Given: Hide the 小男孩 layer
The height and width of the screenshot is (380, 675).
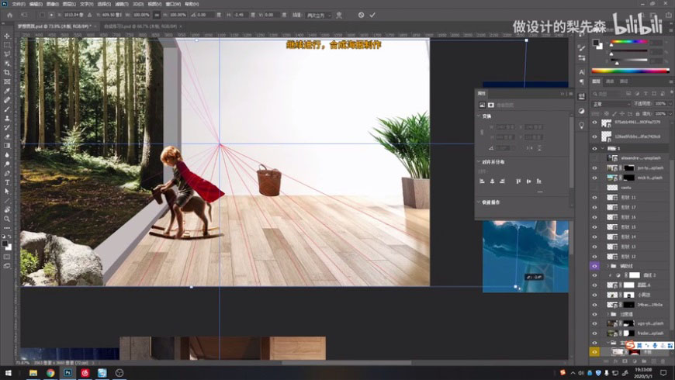Looking at the screenshot, I should click(594, 295).
